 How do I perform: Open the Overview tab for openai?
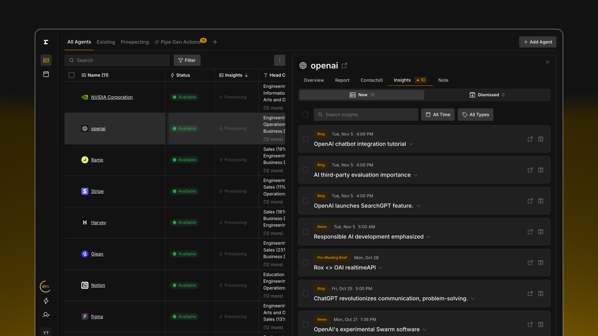coord(314,80)
